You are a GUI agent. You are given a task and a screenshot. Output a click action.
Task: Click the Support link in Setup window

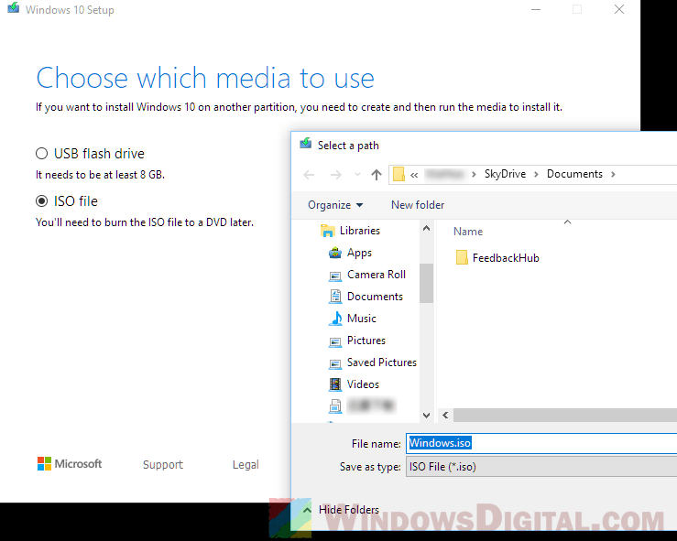click(x=163, y=465)
